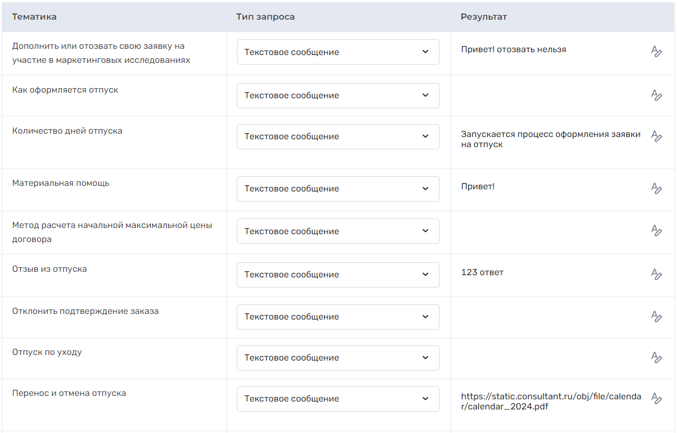Click the 'Тип запроса' column header
Viewport: 677px width, 433px height.
[265, 17]
